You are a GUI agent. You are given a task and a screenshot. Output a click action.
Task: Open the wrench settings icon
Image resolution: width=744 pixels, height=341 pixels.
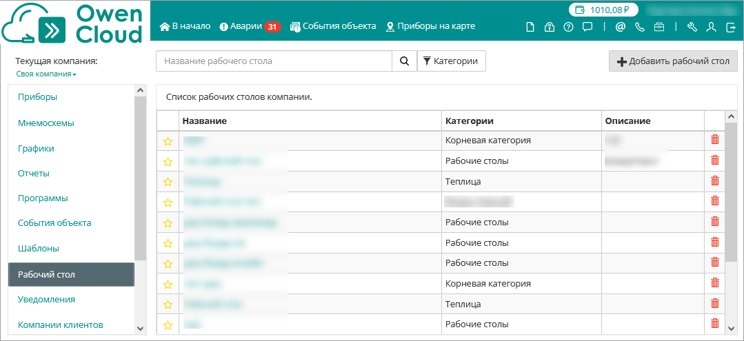coord(692,27)
